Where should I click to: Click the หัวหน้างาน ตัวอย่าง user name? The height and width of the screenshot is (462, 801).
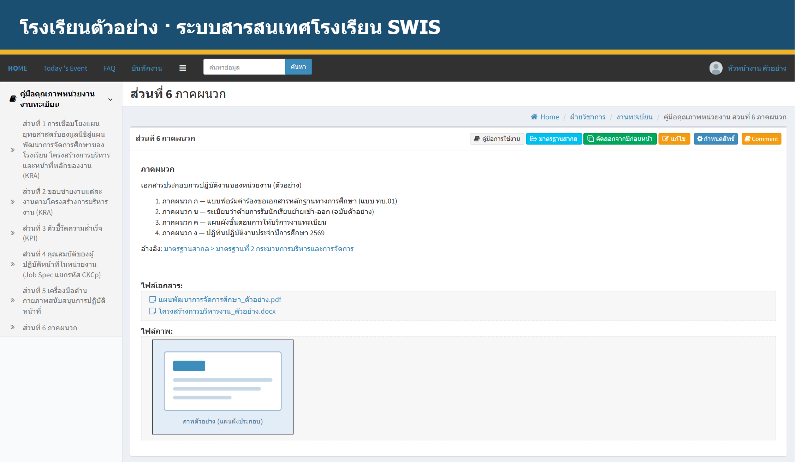tap(757, 68)
